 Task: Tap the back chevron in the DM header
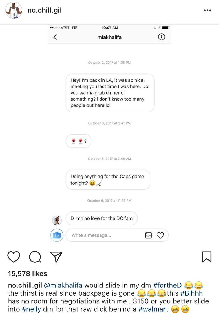coord(55,37)
